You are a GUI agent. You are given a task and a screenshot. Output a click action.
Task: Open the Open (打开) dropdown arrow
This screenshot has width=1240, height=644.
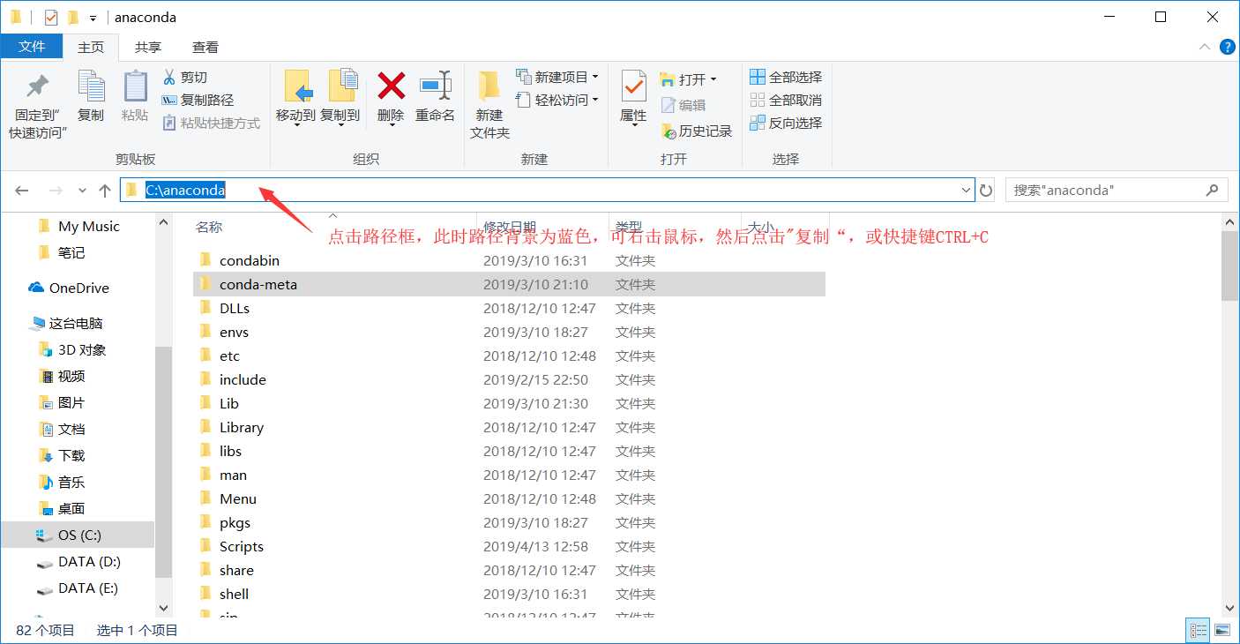pyautogui.click(x=713, y=79)
